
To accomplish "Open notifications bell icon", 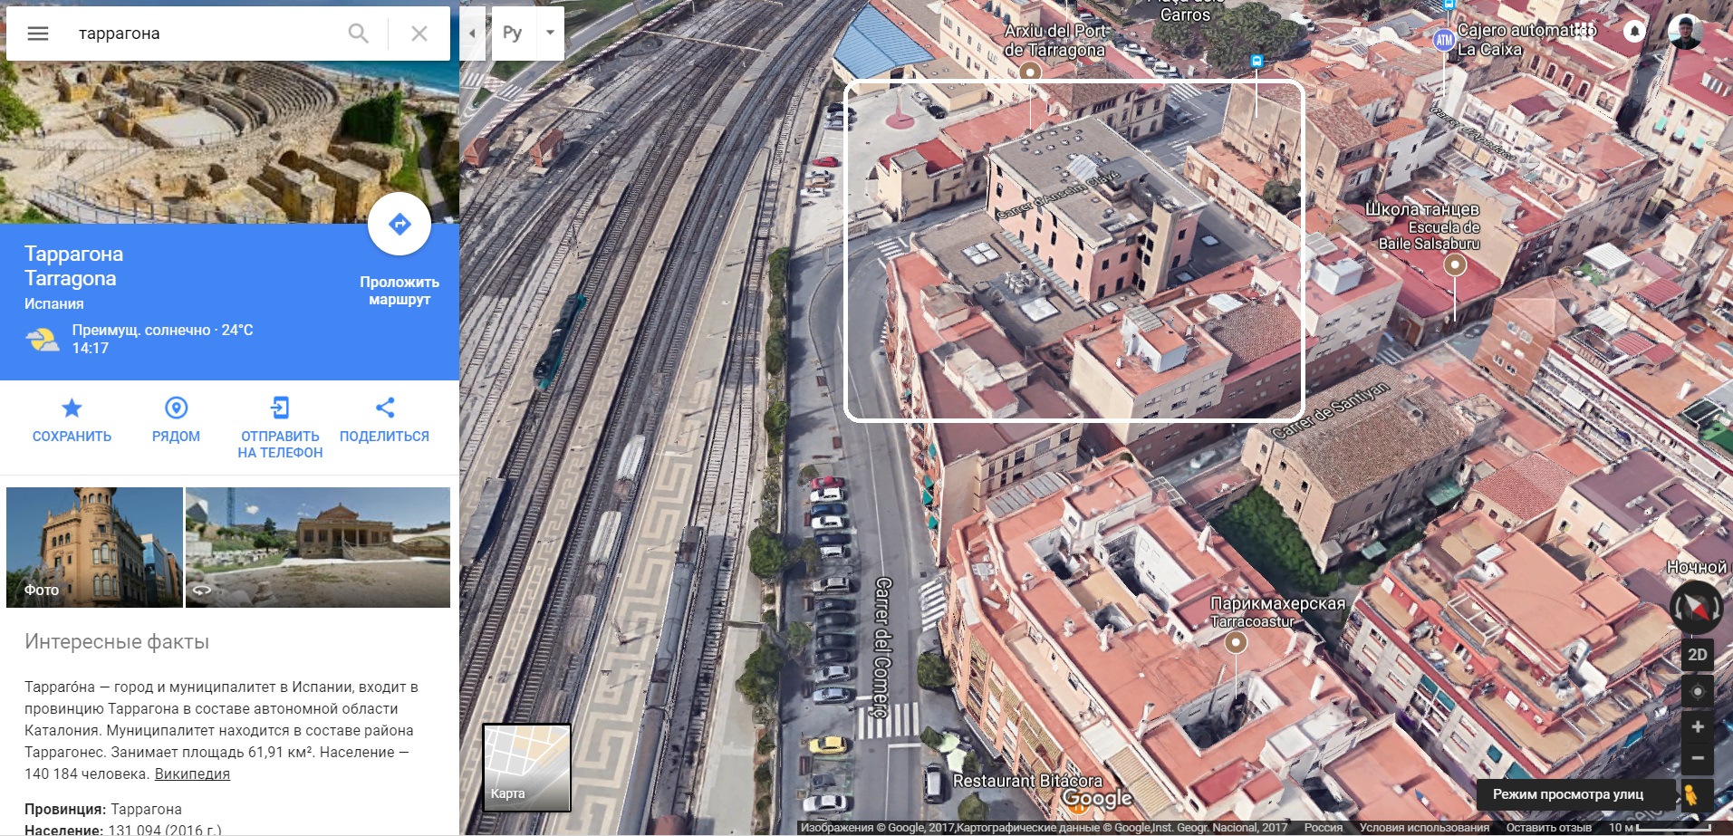I will click(x=1634, y=31).
